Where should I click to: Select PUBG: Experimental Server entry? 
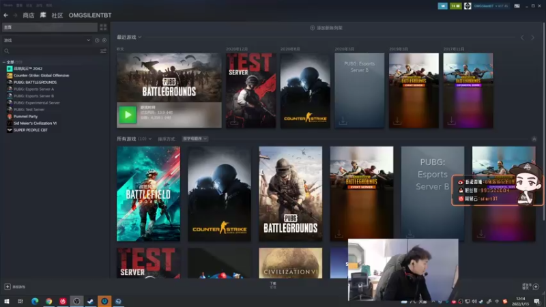[37, 103]
